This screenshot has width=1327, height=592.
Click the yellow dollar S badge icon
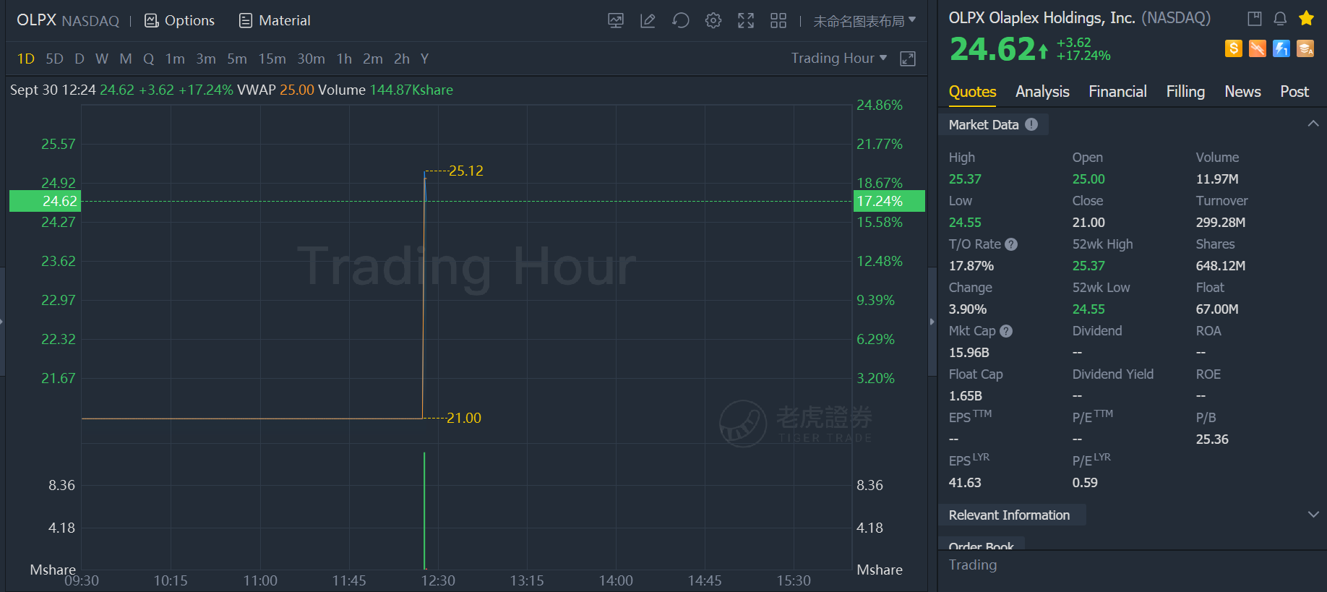pyautogui.click(x=1234, y=48)
